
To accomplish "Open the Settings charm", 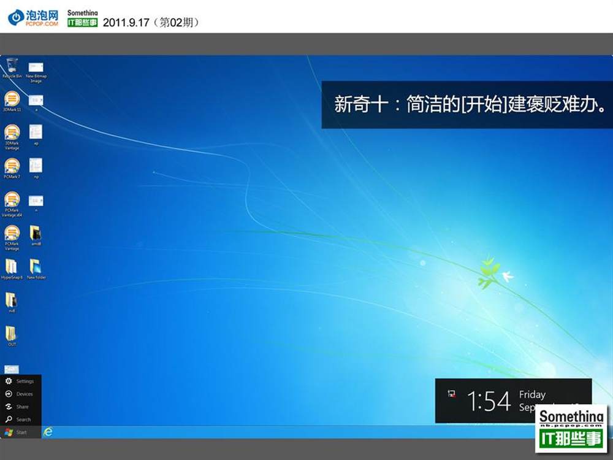I will point(20,381).
